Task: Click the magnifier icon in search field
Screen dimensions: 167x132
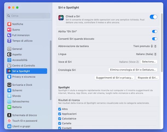Action: point(8,16)
